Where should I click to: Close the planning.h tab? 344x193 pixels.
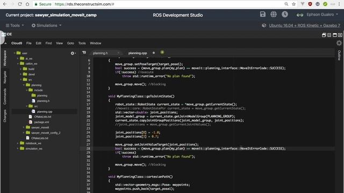(x=118, y=53)
